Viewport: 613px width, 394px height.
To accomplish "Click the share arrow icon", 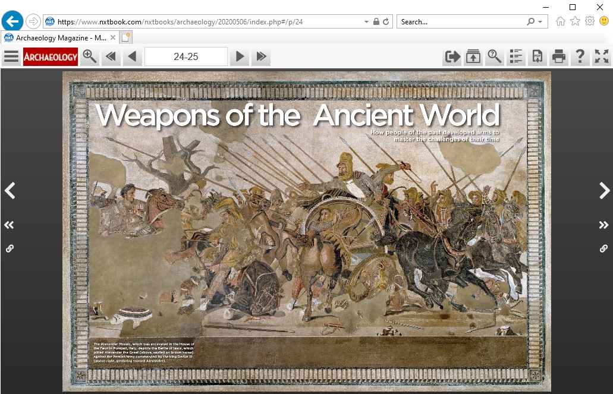I will click(452, 57).
